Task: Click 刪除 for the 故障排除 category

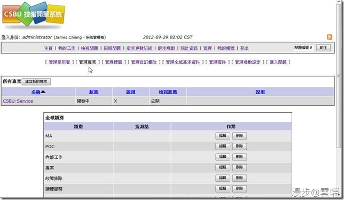Action: (x=239, y=178)
